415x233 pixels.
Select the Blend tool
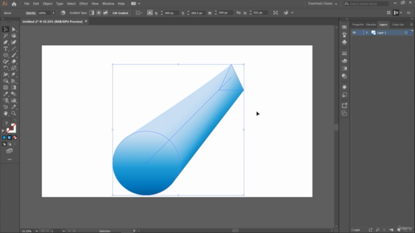(x=14, y=94)
